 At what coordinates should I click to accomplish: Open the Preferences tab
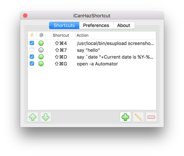tap(96, 26)
